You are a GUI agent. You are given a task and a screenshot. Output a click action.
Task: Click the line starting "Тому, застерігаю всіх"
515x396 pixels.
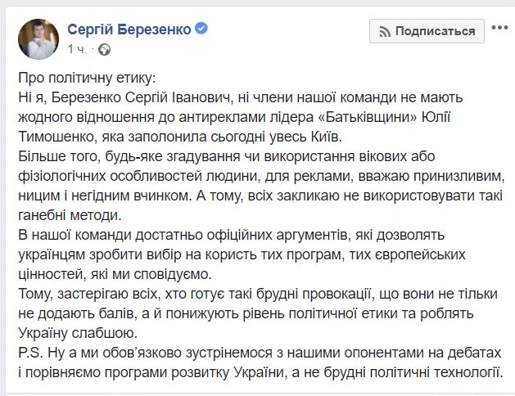[x=246, y=292]
